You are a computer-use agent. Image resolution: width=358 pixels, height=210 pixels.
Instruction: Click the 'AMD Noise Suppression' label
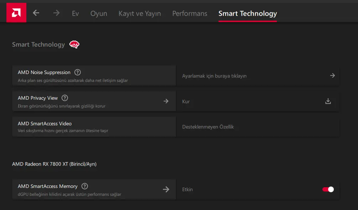point(44,72)
